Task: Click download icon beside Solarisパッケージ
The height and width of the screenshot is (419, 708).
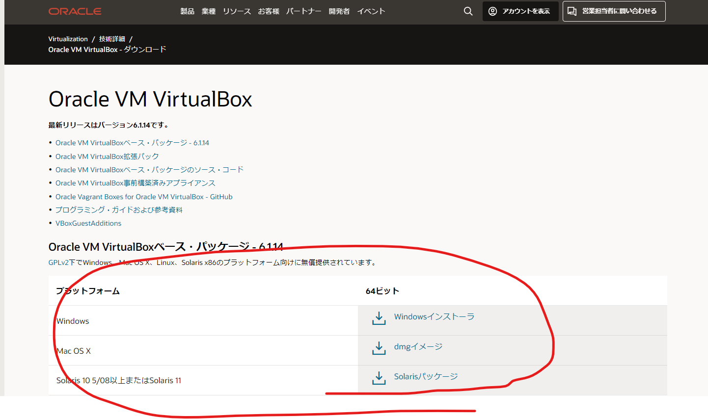Action: click(x=379, y=378)
